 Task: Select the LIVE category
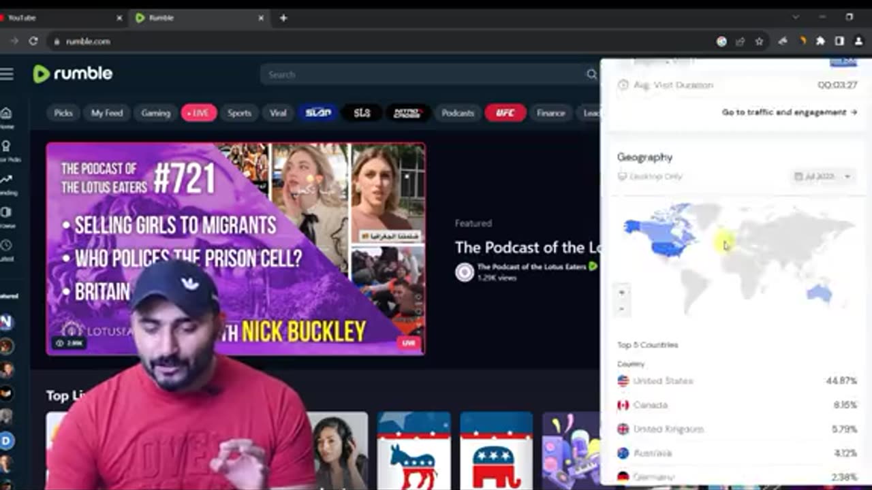[199, 113]
